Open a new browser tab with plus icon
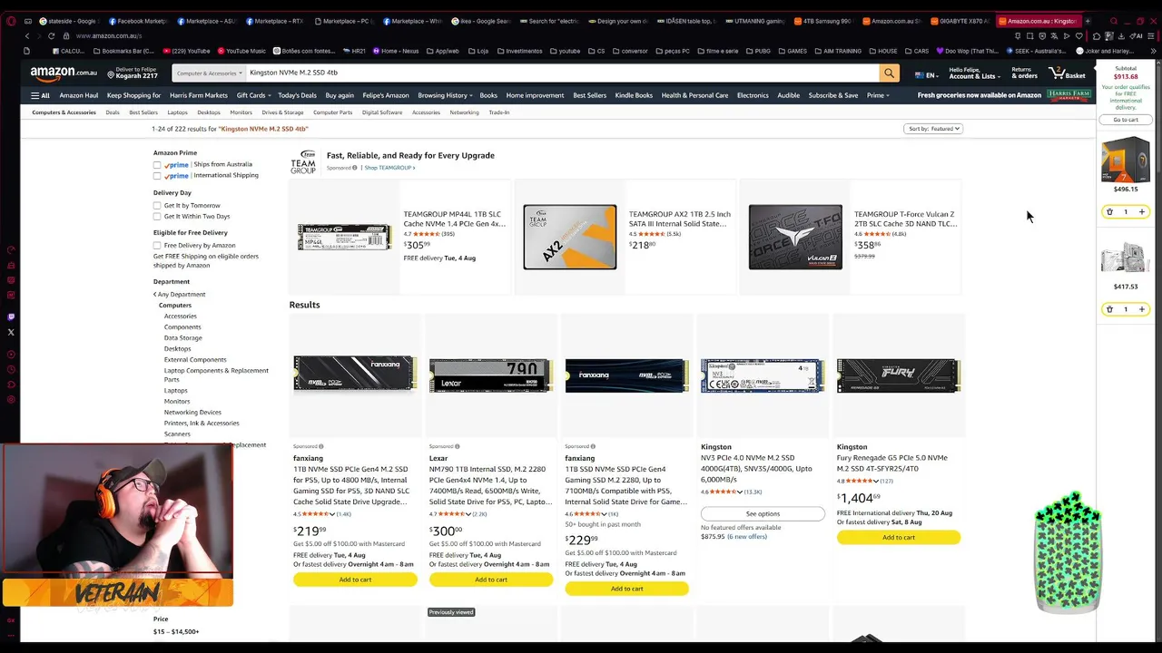Viewport: 1162px width, 653px height. click(x=1088, y=21)
